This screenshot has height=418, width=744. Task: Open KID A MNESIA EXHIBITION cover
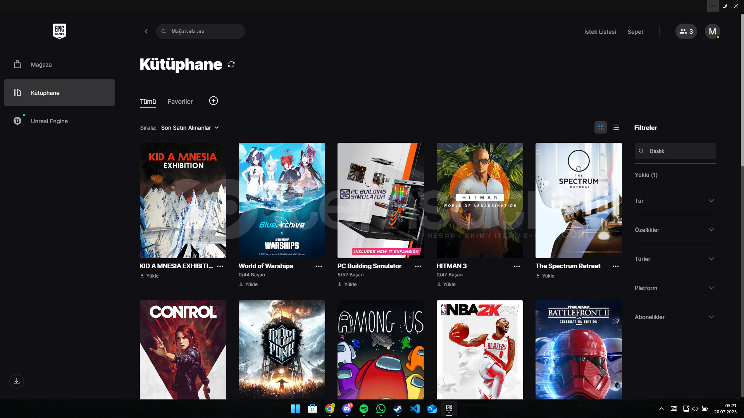[183, 200]
